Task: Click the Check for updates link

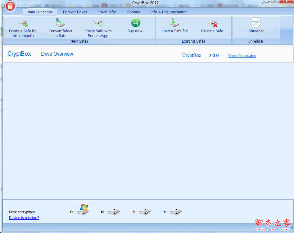Action: point(242,56)
